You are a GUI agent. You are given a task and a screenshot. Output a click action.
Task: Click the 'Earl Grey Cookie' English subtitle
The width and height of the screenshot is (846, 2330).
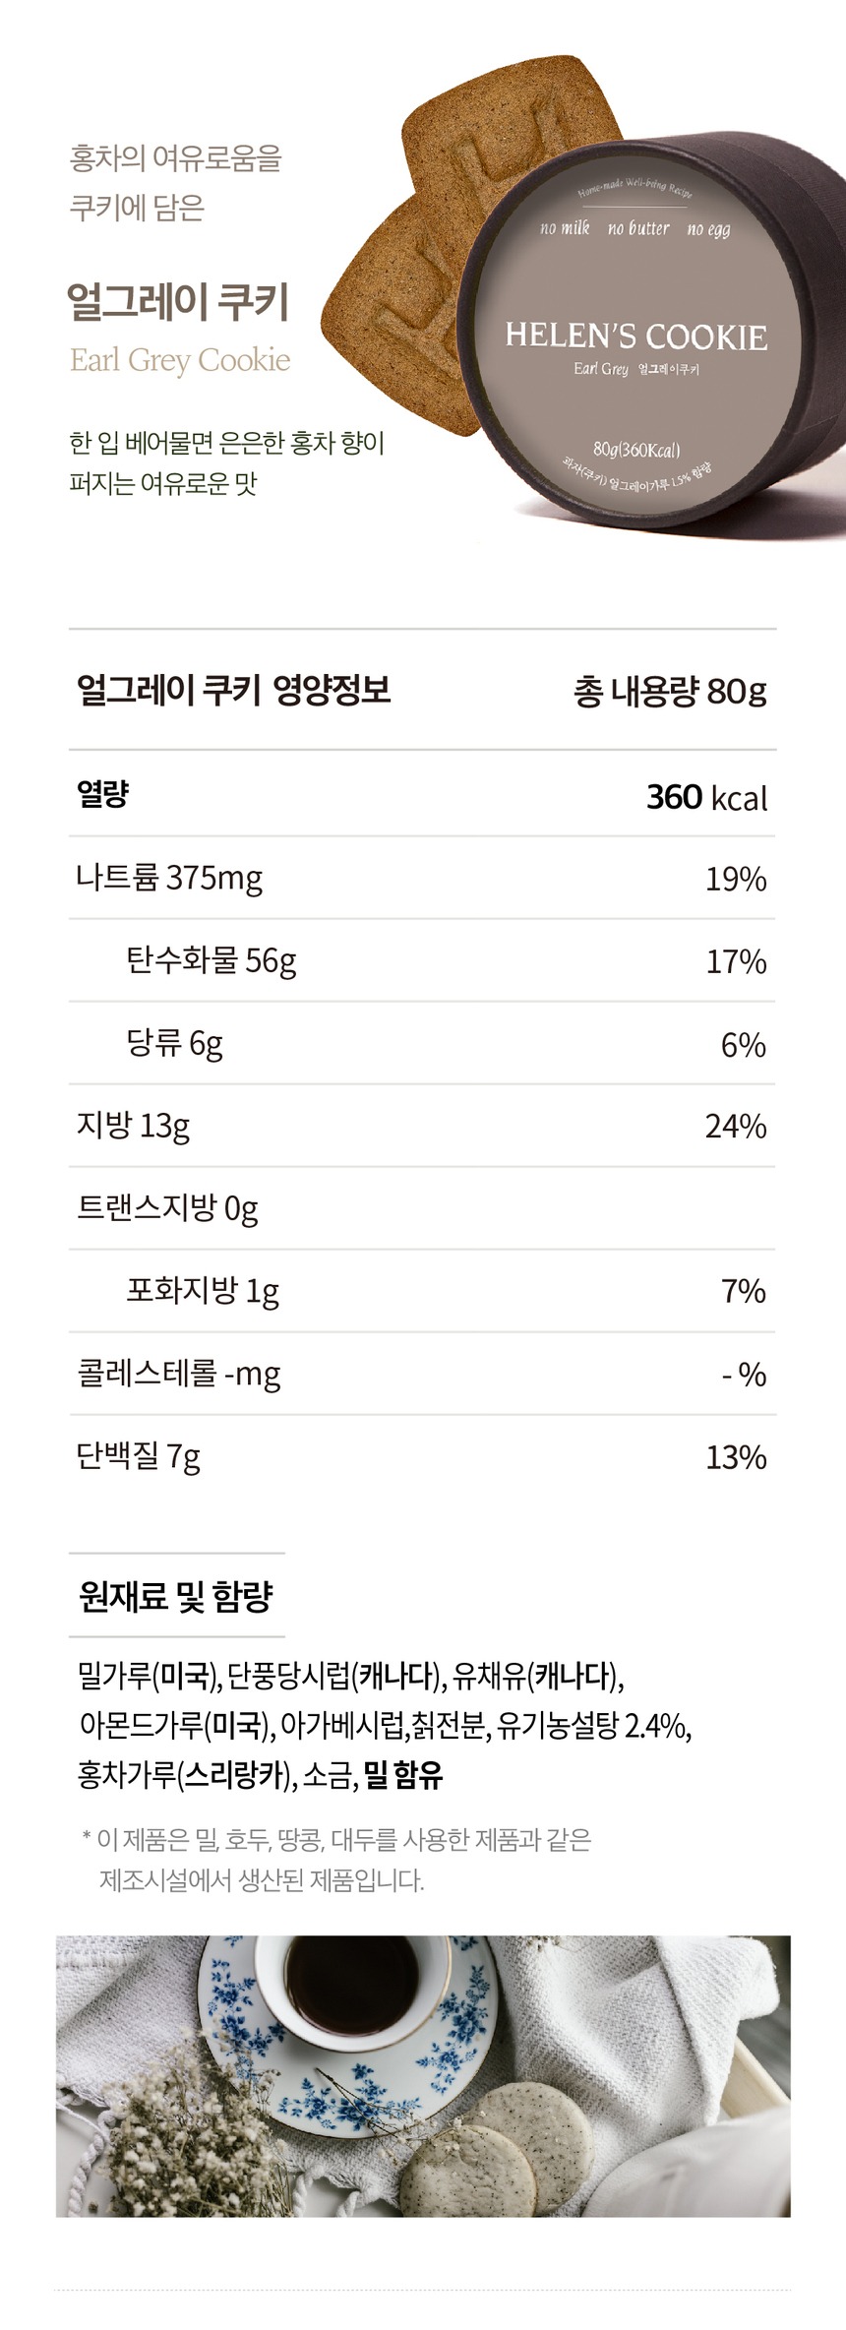pyautogui.click(x=180, y=360)
